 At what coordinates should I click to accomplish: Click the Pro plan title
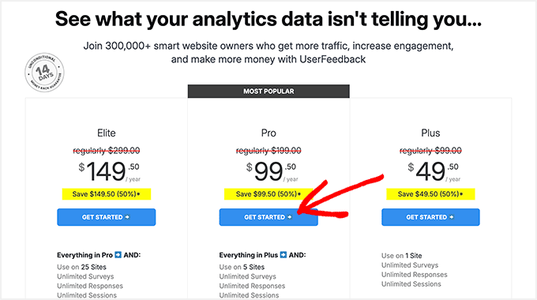click(268, 133)
